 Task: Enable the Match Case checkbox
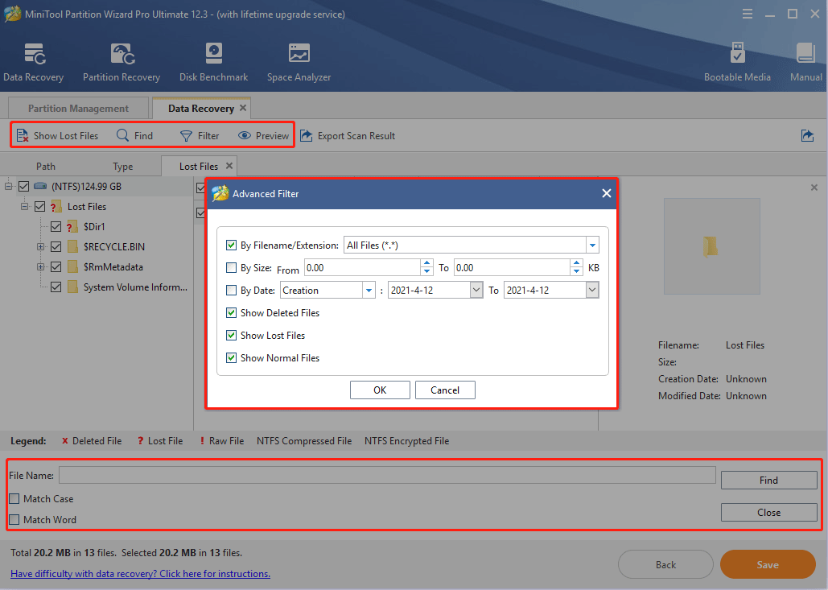14,498
